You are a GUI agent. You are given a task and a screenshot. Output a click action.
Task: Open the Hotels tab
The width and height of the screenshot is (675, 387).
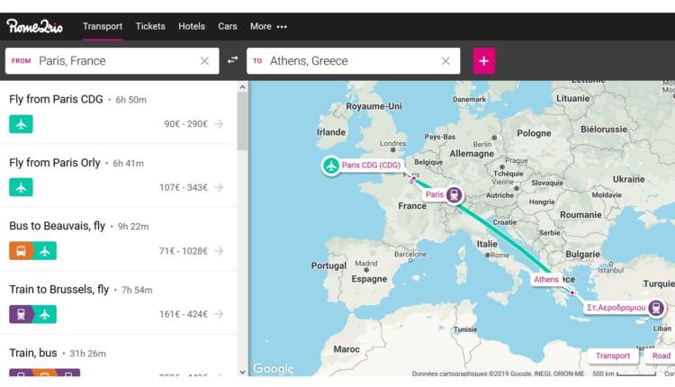[192, 26]
